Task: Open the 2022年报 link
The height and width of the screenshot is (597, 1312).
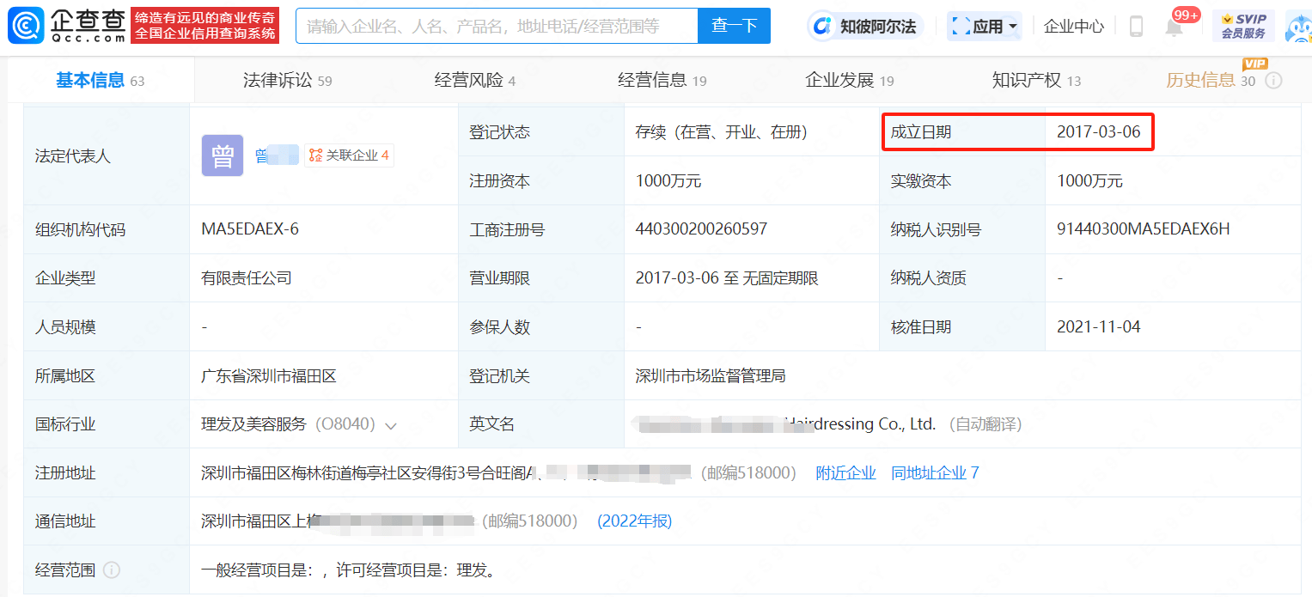Action: click(x=635, y=521)
